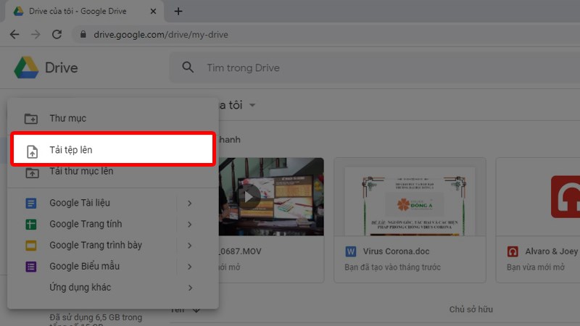Image resolution: width=580 pixels, height=326 pixels.
Task: Click the yellow Google Trang trình bày icon
Action: pyautogui.click(x=31, y=246)
